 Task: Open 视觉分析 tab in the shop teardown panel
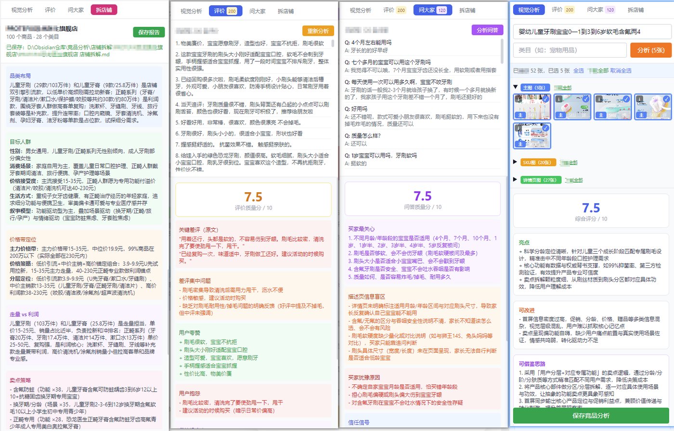pyautogui.click(x=22, y=10)
